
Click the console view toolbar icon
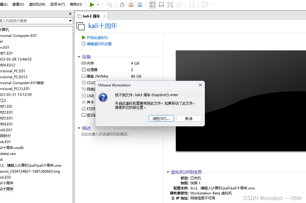tap(192, 5)
